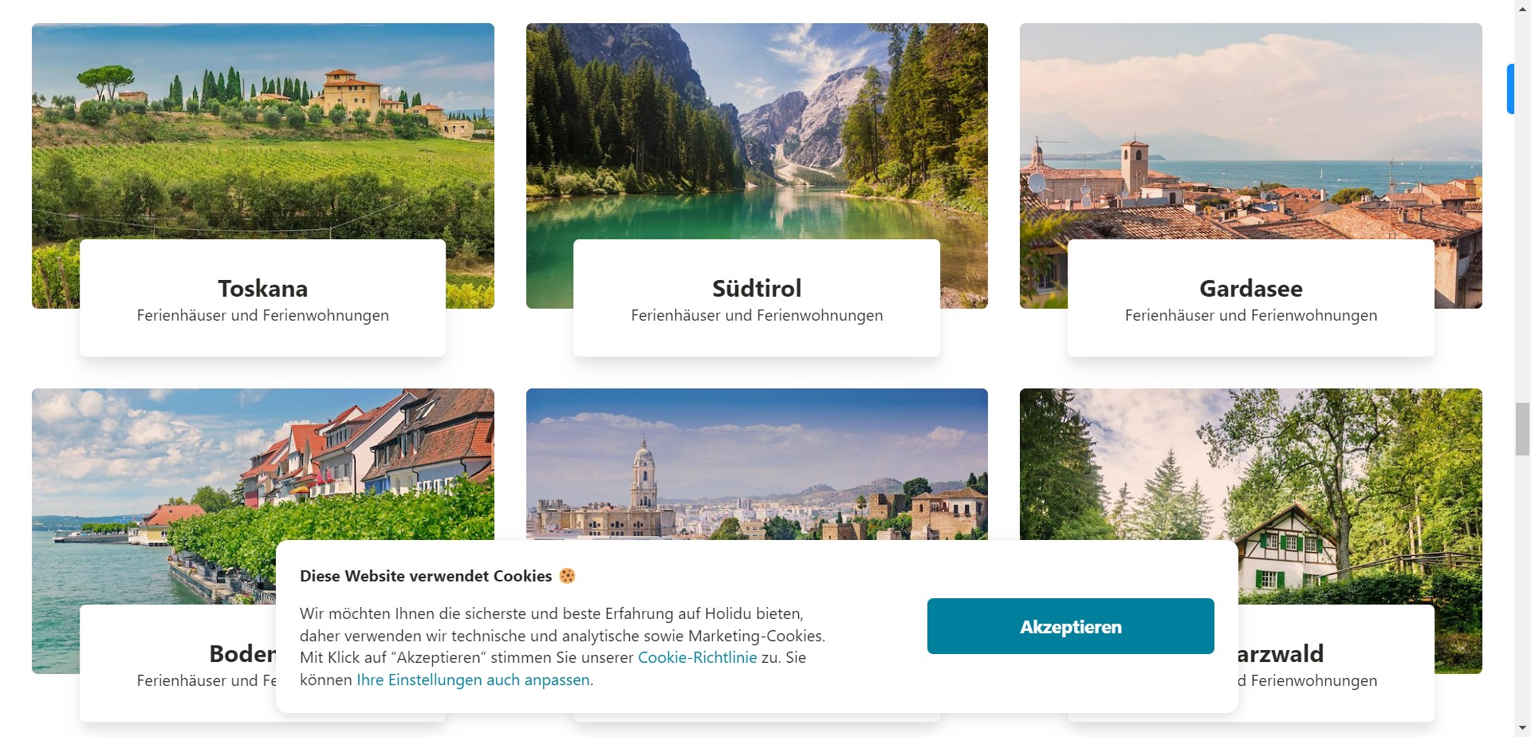This screenshot has width=1531, height=737.
Task: Click the cookie emoji icon in banner heading
Action: point(567,576)
